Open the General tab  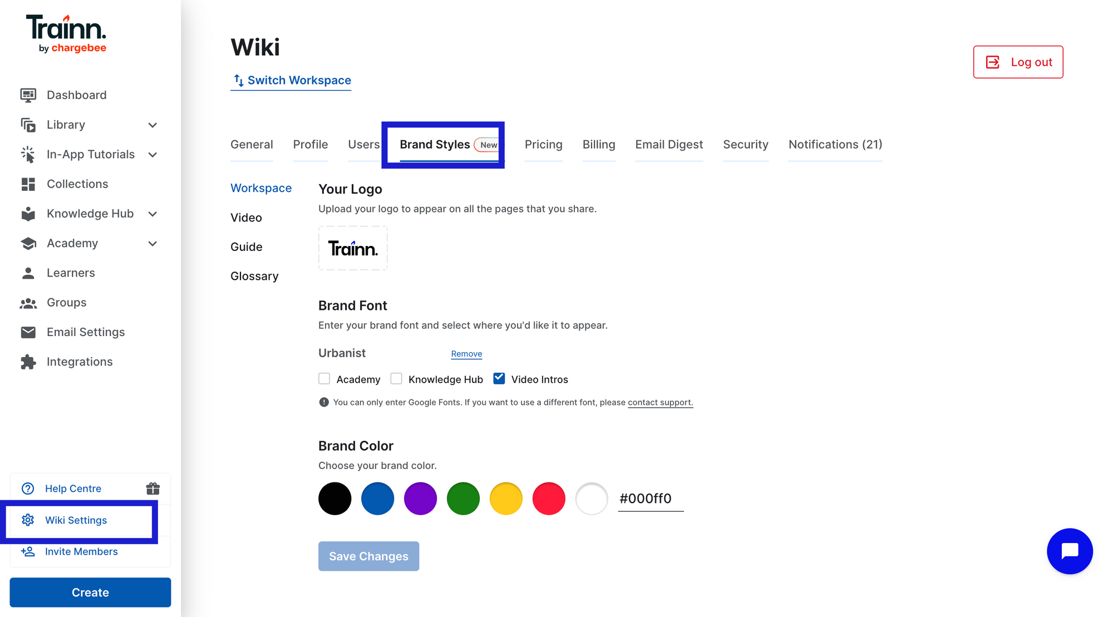(252, 145)
